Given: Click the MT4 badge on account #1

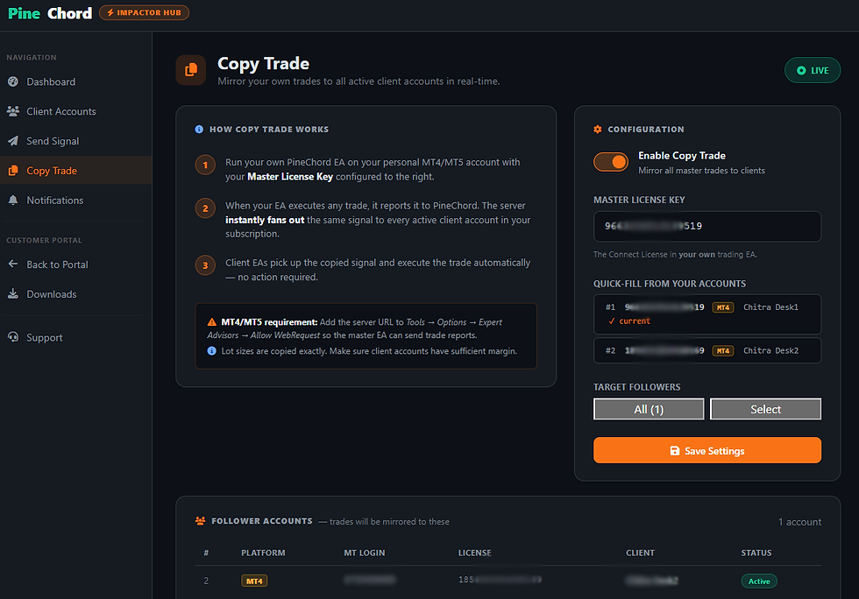Looking at the screenshot, I should [x=723, y=307].
